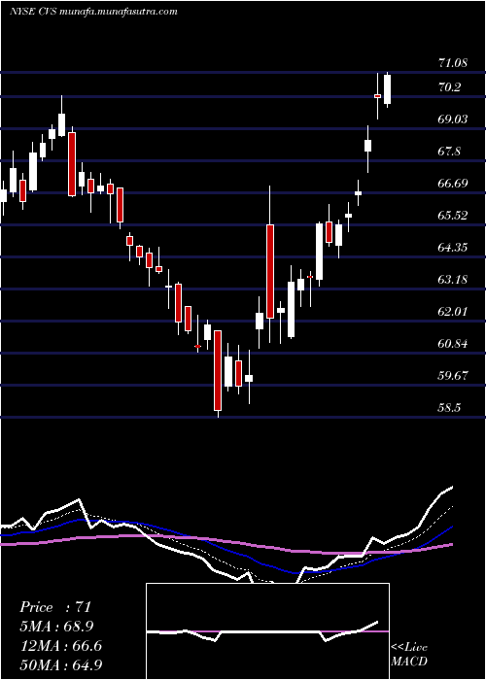486x680 pixels.
Task: Select the 58.5 price level label
Action: click(x=449, y=409)
